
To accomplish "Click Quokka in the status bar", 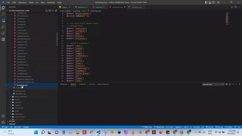I will tap(26, 127).
